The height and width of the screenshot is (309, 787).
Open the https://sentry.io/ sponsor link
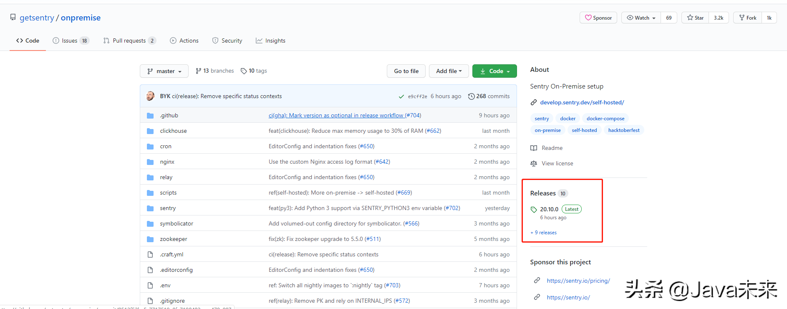[568, 297]
